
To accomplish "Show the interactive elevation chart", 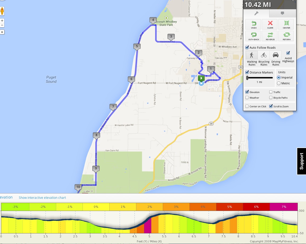I will pyautogui.click(x=42, y=198).
